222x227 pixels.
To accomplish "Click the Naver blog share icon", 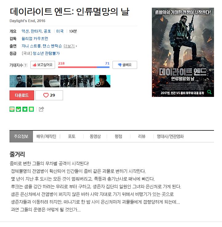I will click(12, 109).
